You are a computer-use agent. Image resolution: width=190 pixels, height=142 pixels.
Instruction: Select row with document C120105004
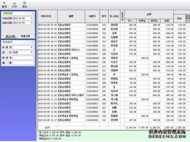(x=112, y=25)
